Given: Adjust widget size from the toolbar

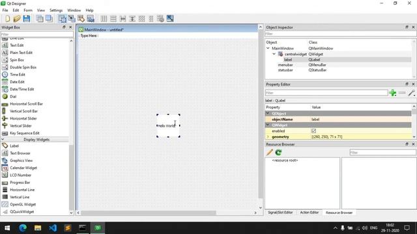Looking at the screenshot, I should pyautogui.click(x=170, y=19).
